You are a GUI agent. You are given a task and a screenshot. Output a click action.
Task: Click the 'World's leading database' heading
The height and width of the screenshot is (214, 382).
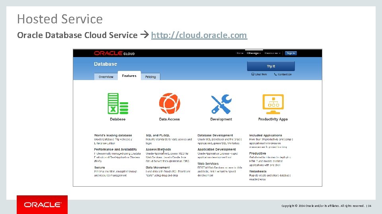[x=113, y=136]
